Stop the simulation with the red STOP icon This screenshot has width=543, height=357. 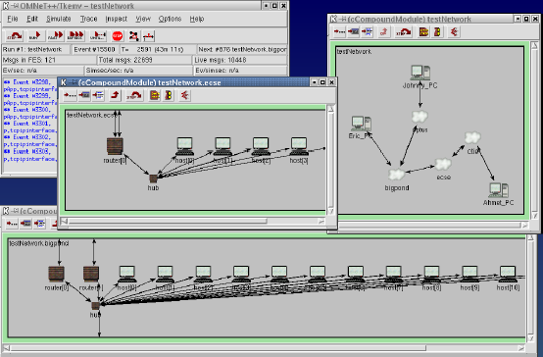point(118,35)
